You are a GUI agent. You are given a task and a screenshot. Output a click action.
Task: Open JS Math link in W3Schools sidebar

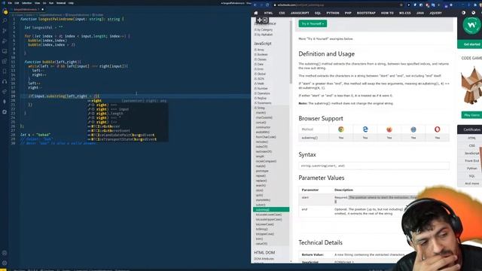click(x=259, y=84)
